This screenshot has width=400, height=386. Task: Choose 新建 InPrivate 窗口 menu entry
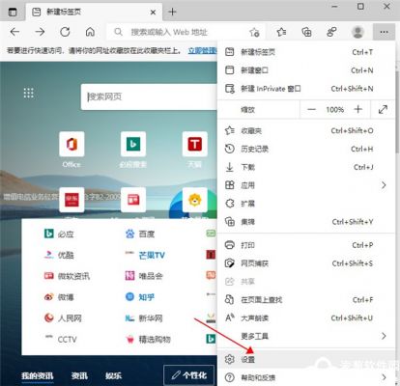tap(306, 89)
